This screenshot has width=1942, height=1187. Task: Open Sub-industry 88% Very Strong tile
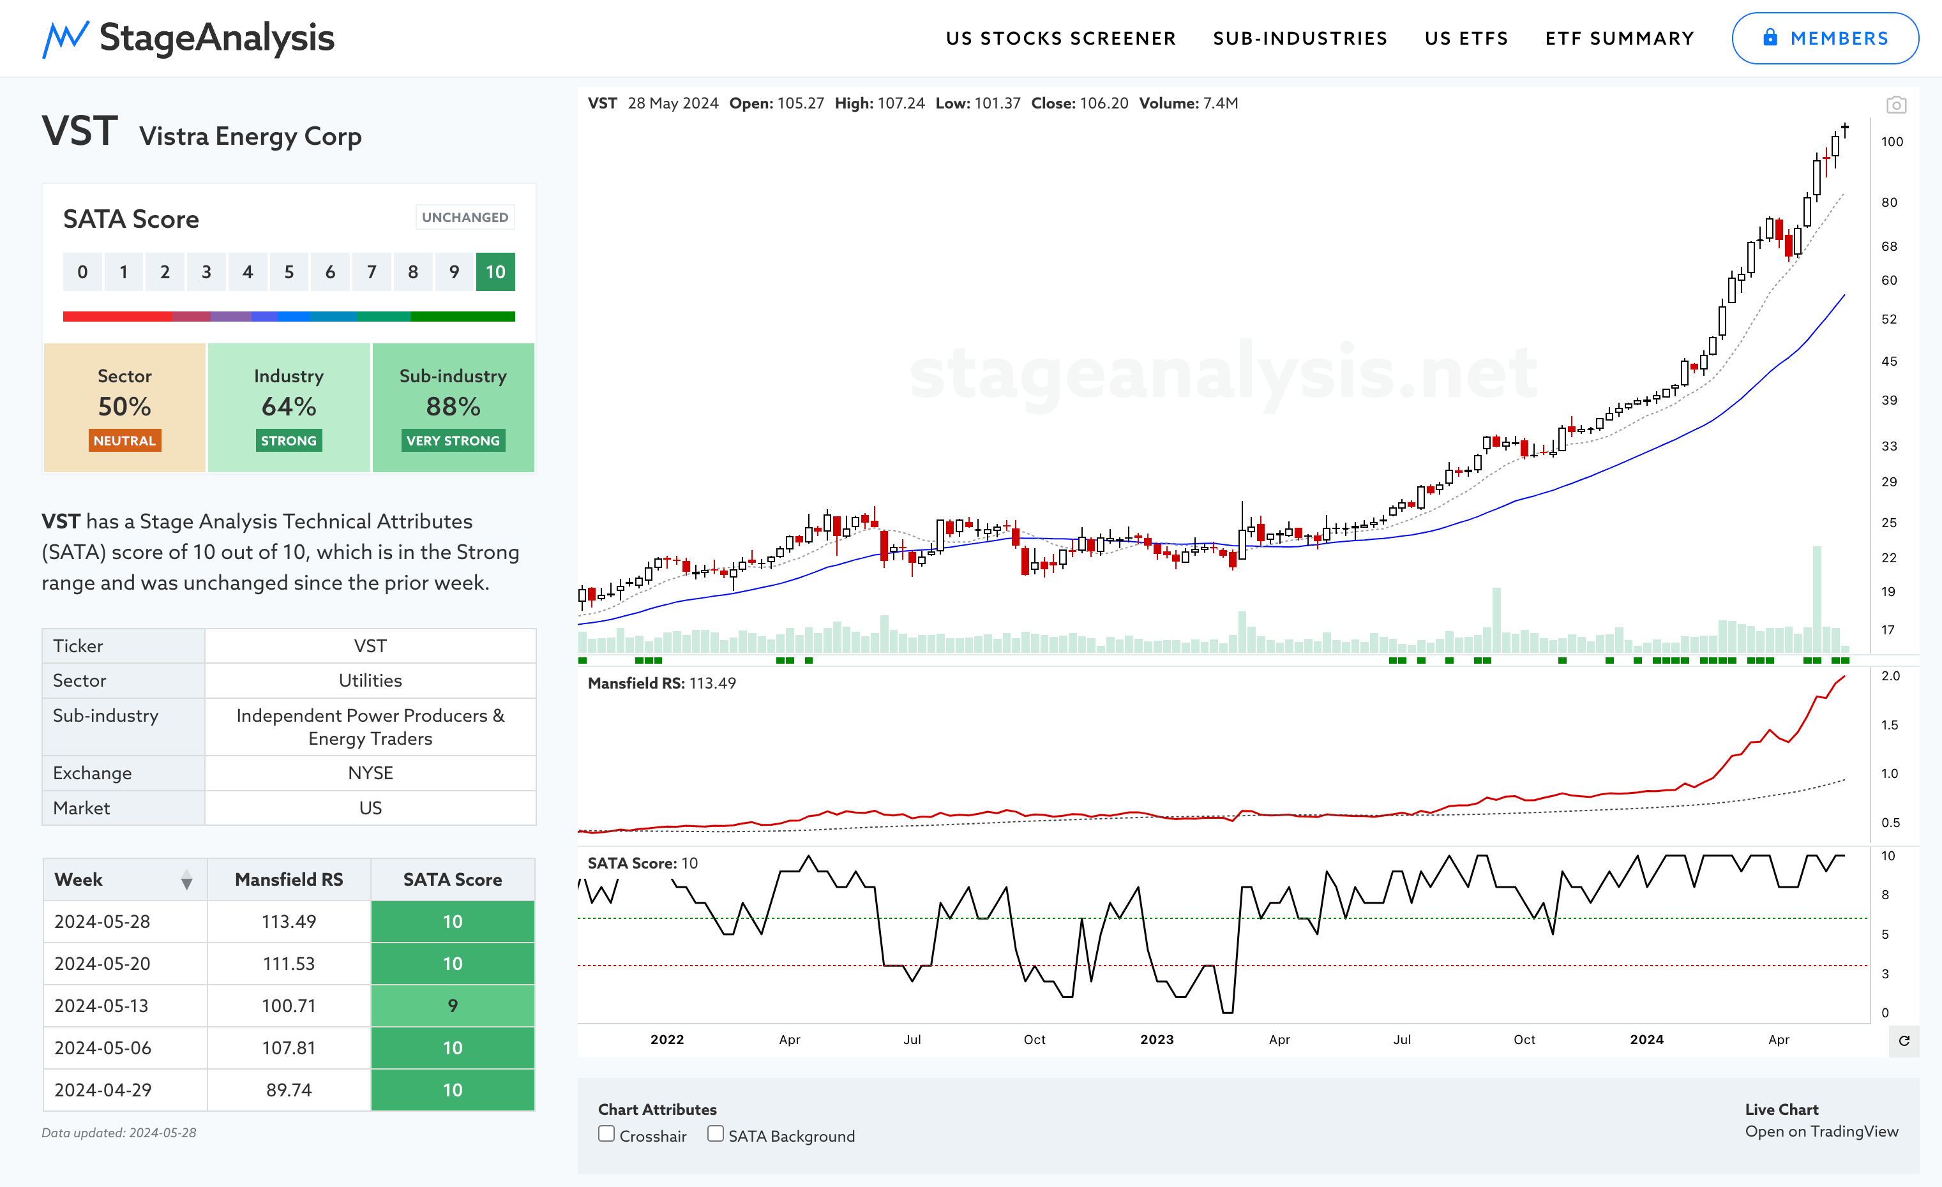[453, 408]
